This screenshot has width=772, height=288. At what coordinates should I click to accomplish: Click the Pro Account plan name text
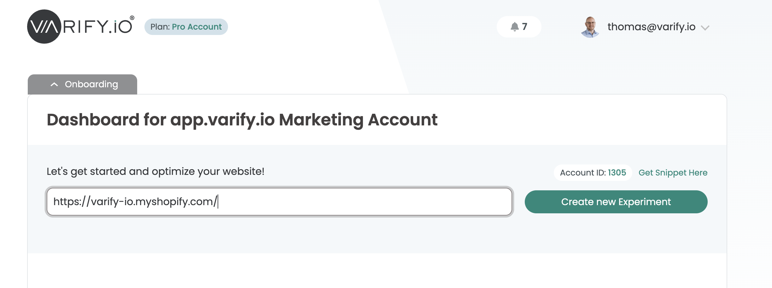pos(197,27)
